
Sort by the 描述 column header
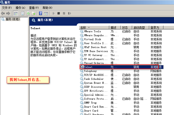[x=115, y=28]
